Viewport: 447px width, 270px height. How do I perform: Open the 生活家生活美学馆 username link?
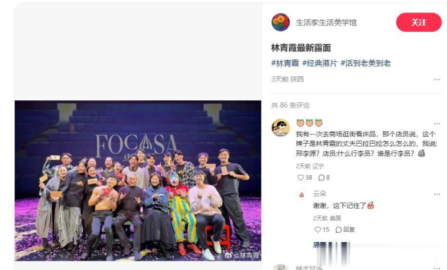[x=326, y=22]
